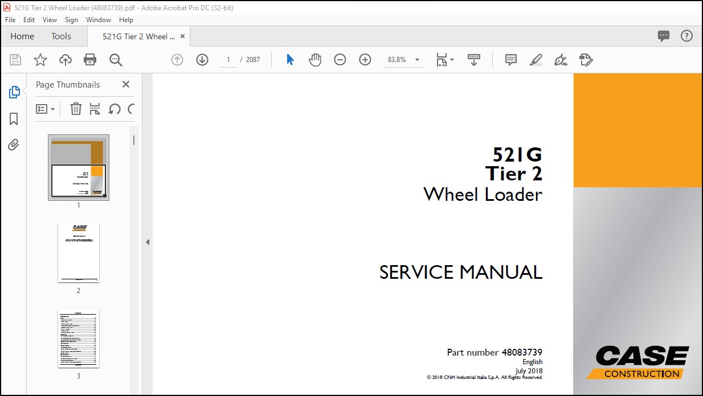703x396 pixels.
Task: Select page 1 thumbnail
Action: [x=79, y=167]
